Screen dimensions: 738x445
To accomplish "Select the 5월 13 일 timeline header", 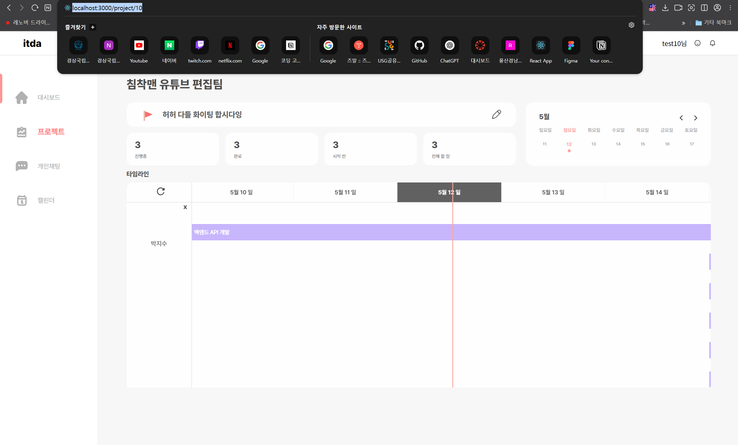I will 553,192.
